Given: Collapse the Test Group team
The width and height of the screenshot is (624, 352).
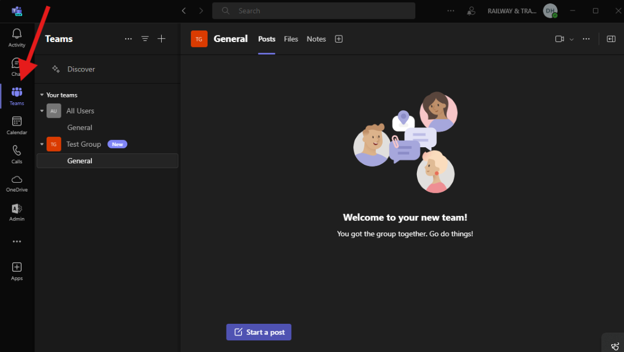Looking at the screenshot, I should 42,144.
